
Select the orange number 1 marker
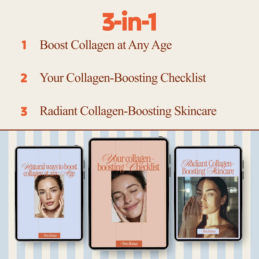(24, 45)
